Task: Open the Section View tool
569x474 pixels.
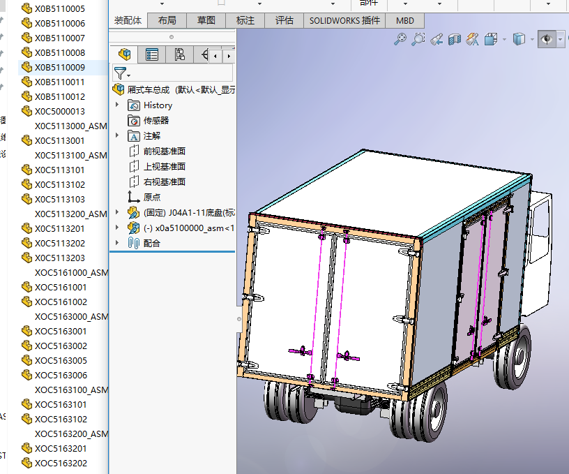Action: click(x=455, y=40)
